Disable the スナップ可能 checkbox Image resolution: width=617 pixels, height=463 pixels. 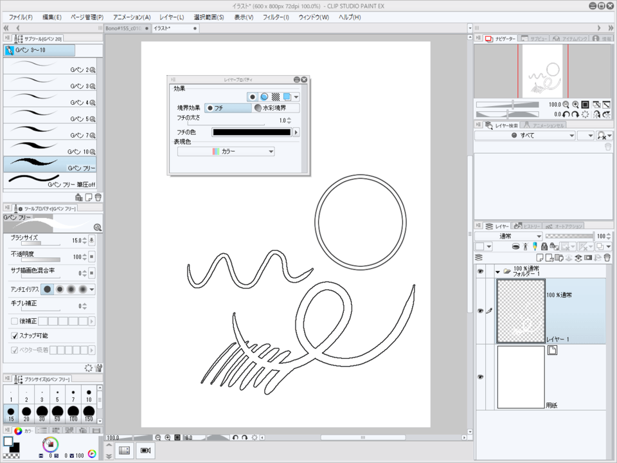click(x=15, y=335)
